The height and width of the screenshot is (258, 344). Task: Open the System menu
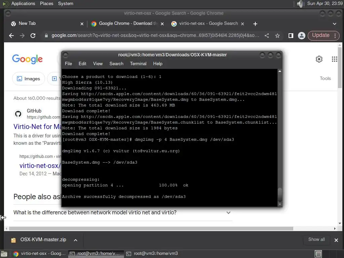[x=66, y=3]
